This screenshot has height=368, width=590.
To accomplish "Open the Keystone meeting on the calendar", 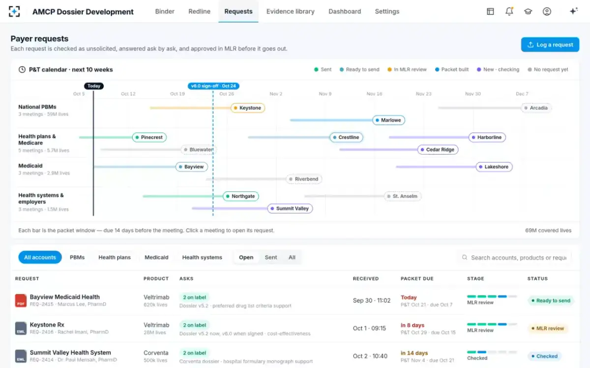I will pyautogui.click(x=248, y=108).
